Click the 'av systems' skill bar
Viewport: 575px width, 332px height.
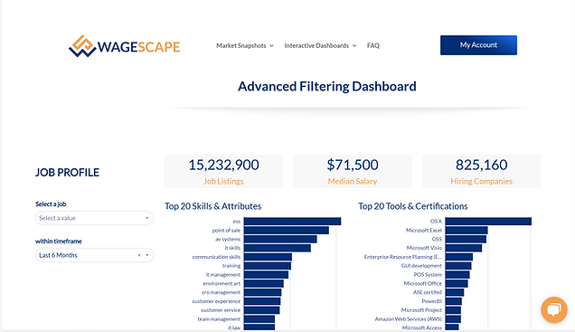[280, 239]
